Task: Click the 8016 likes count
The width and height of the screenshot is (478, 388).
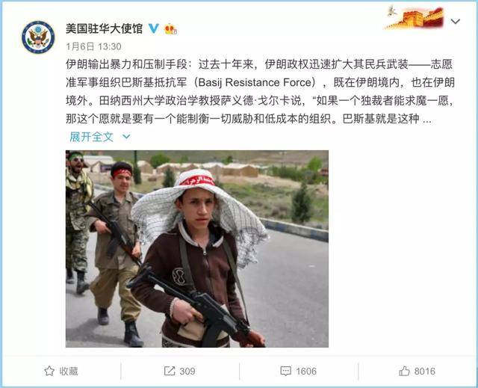Action: [425, 372]
